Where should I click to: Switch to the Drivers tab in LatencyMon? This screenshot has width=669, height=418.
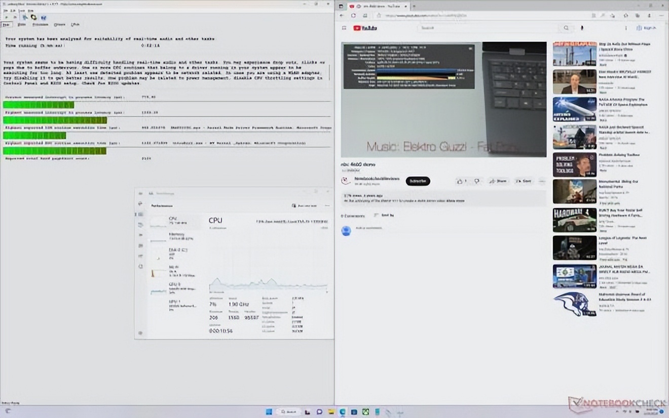point(59,24)
